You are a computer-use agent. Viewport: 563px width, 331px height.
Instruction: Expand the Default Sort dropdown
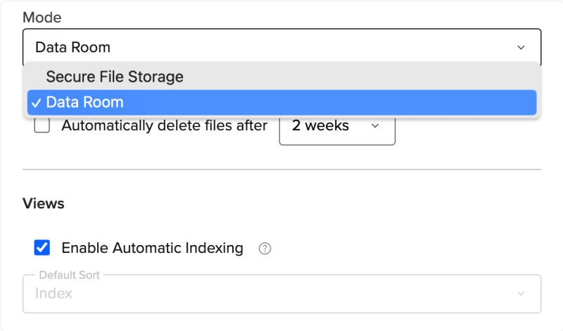[281, 294]
